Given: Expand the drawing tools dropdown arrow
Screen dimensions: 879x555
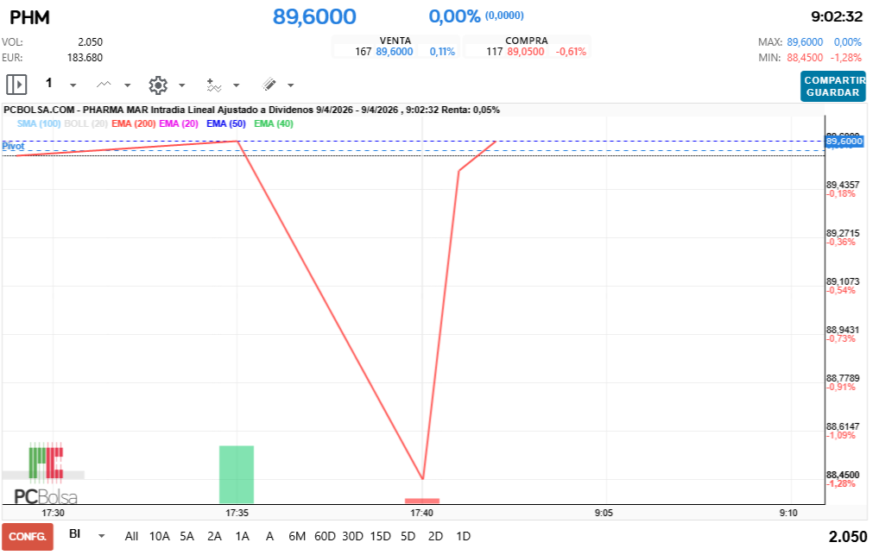Looking at the screenshot, I should (x=290, y=85).
